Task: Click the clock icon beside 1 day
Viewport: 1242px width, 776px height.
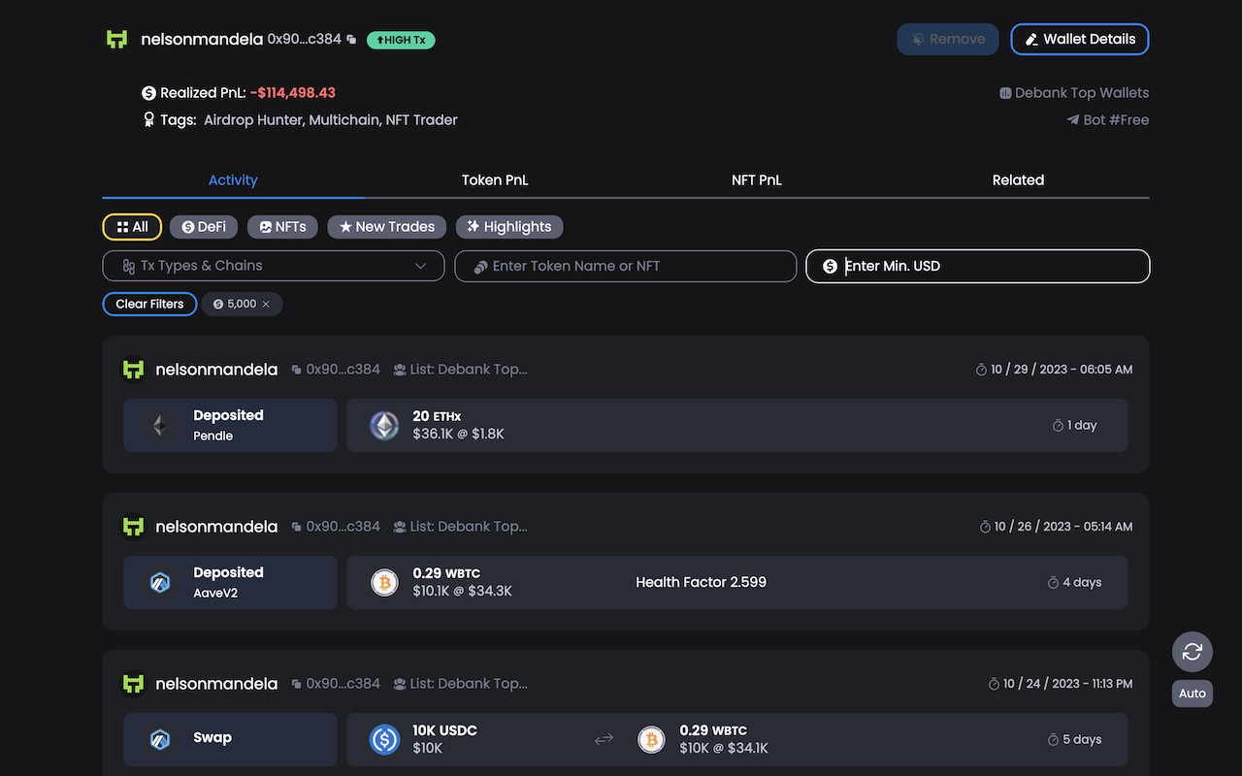Action: pyautogui.click(x=1058, y=425)
